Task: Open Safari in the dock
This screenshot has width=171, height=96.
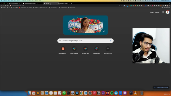Action: point(46,93)
